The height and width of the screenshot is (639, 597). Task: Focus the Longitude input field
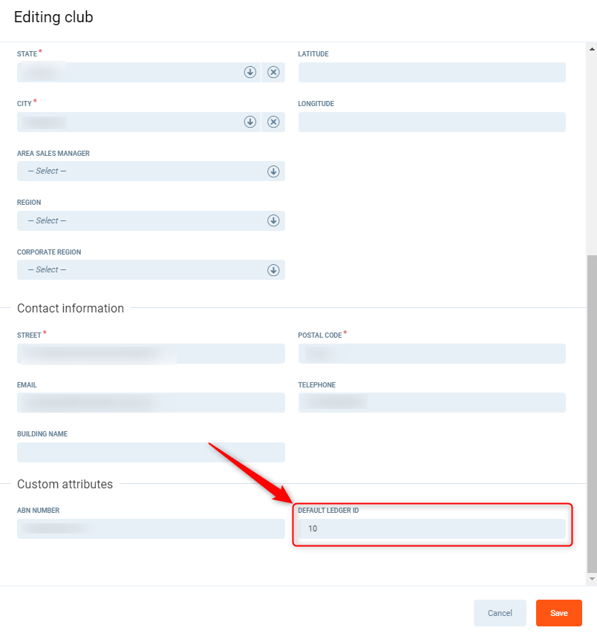click(x=431, y=122)
